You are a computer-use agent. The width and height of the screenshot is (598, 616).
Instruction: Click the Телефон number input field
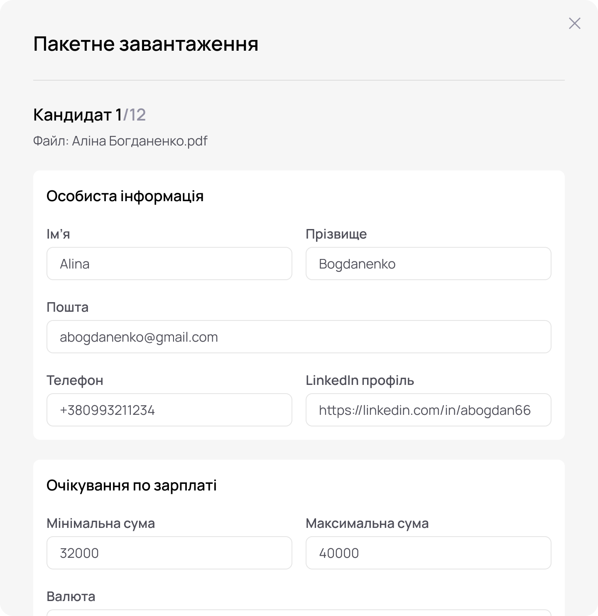point(169,410)
